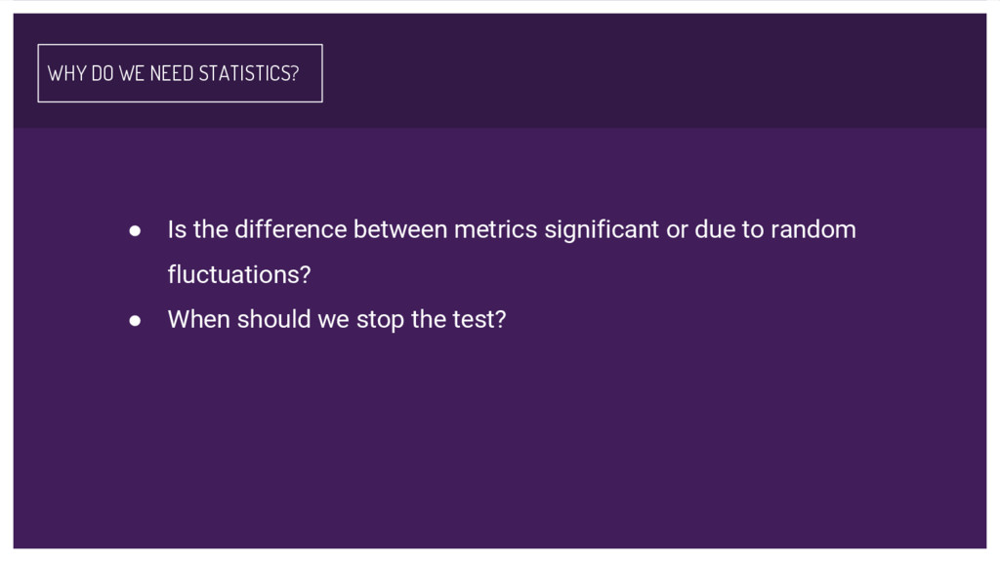Click the empty purple area below the bullets
The width and height of the screenshot is (1000, 562).
[x=498, y=449]
